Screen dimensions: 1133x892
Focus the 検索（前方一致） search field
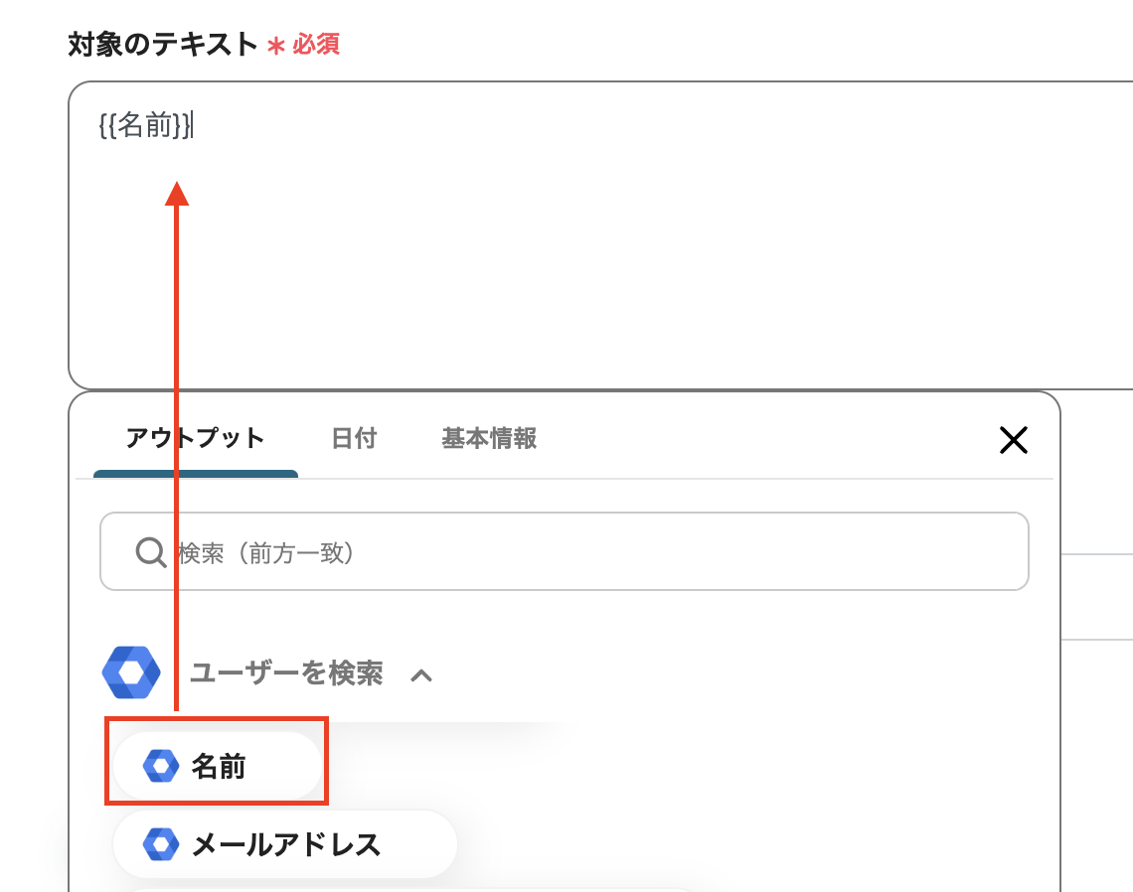click(596, 552)
